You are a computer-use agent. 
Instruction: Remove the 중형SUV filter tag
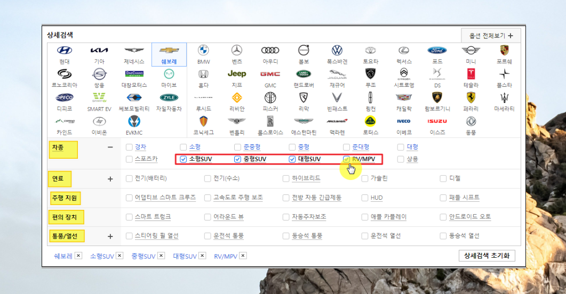coord(161,256)
